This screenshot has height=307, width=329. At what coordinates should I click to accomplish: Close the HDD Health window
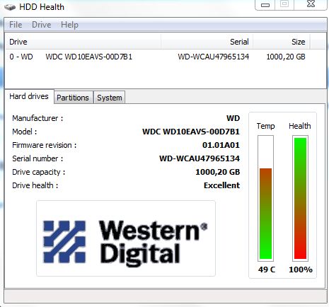tap(311, 4)
